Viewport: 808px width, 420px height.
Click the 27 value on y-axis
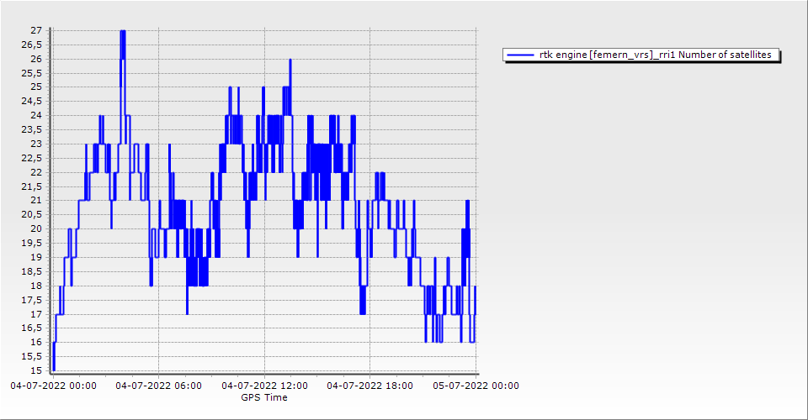tap(36, 30)
